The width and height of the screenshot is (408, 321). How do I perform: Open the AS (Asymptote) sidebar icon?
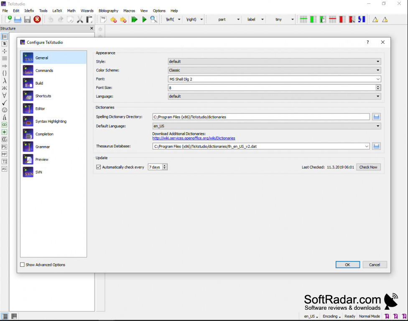coord(4,169)
